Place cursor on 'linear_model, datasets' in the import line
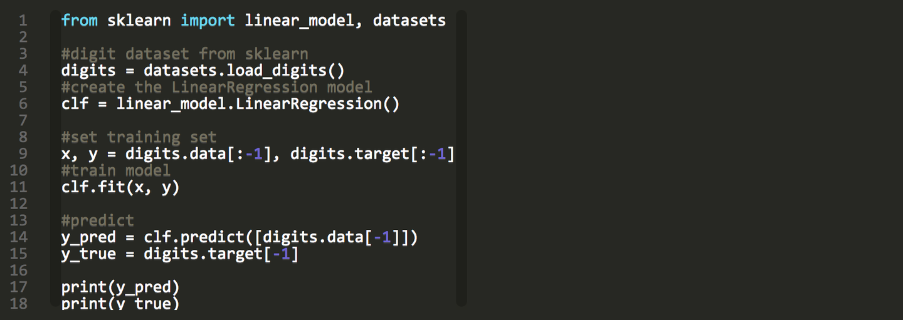The height and width of the screenshot is (320, 903). pyautogui.click(x=345, y=21)
